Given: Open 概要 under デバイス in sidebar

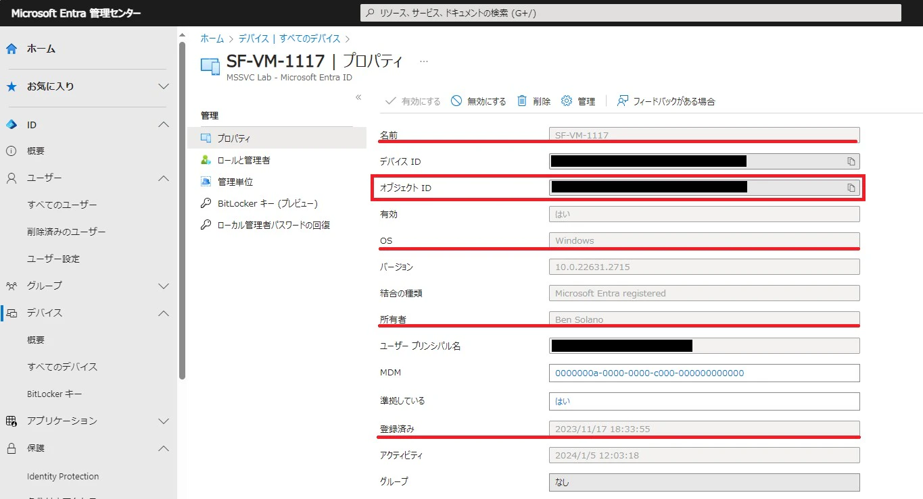Looking at the screenshot, I should click(36, 340).
